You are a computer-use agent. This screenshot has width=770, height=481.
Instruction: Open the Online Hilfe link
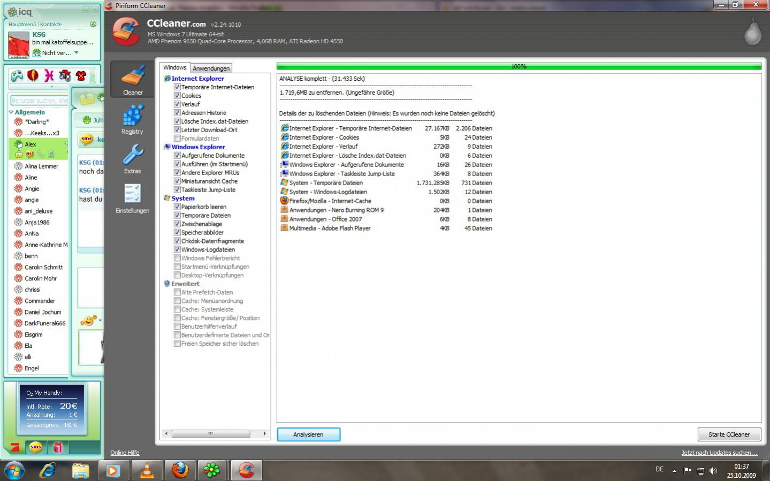point(125,453)
